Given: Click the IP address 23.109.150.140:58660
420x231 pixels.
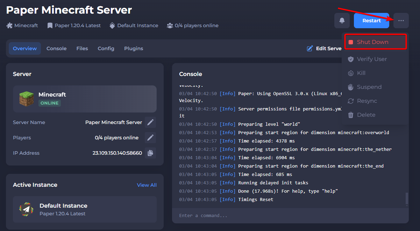Looking at the screenshot, I should click(117, 153).
